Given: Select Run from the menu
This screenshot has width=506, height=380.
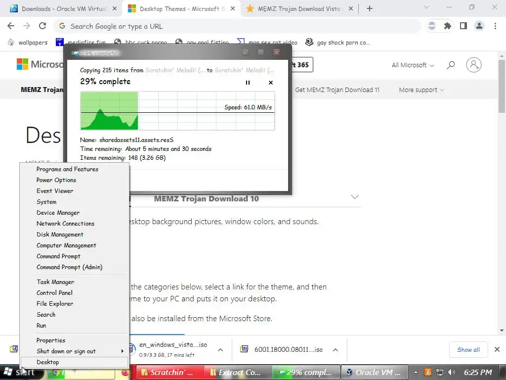Looking at the screenshot, I should pos(74,326).
